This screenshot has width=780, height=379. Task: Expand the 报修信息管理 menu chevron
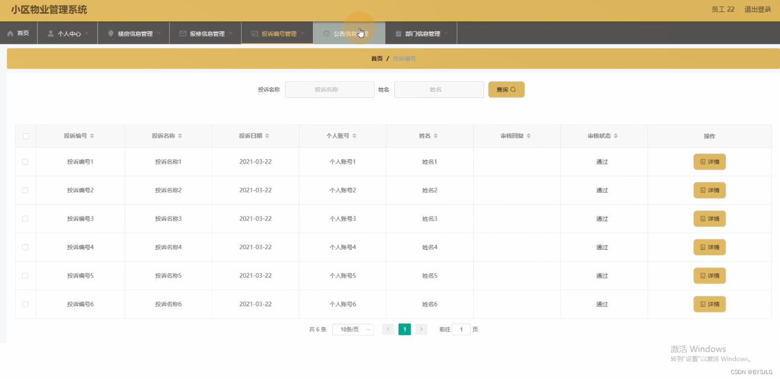(x=230, y=33)
